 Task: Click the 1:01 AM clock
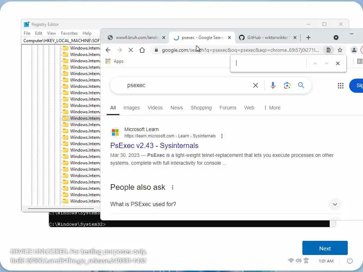326,261
